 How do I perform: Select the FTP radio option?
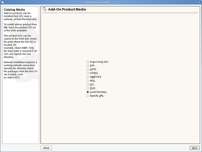91,66
